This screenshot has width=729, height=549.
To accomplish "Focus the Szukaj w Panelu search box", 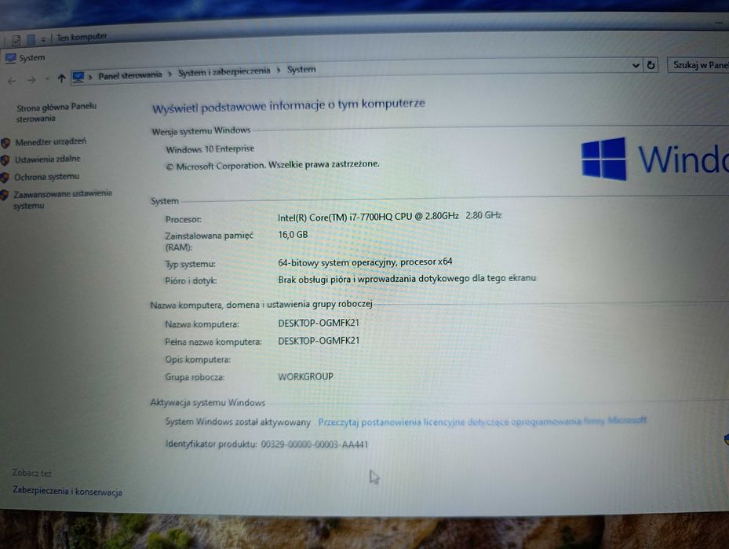I will (698, 64).
